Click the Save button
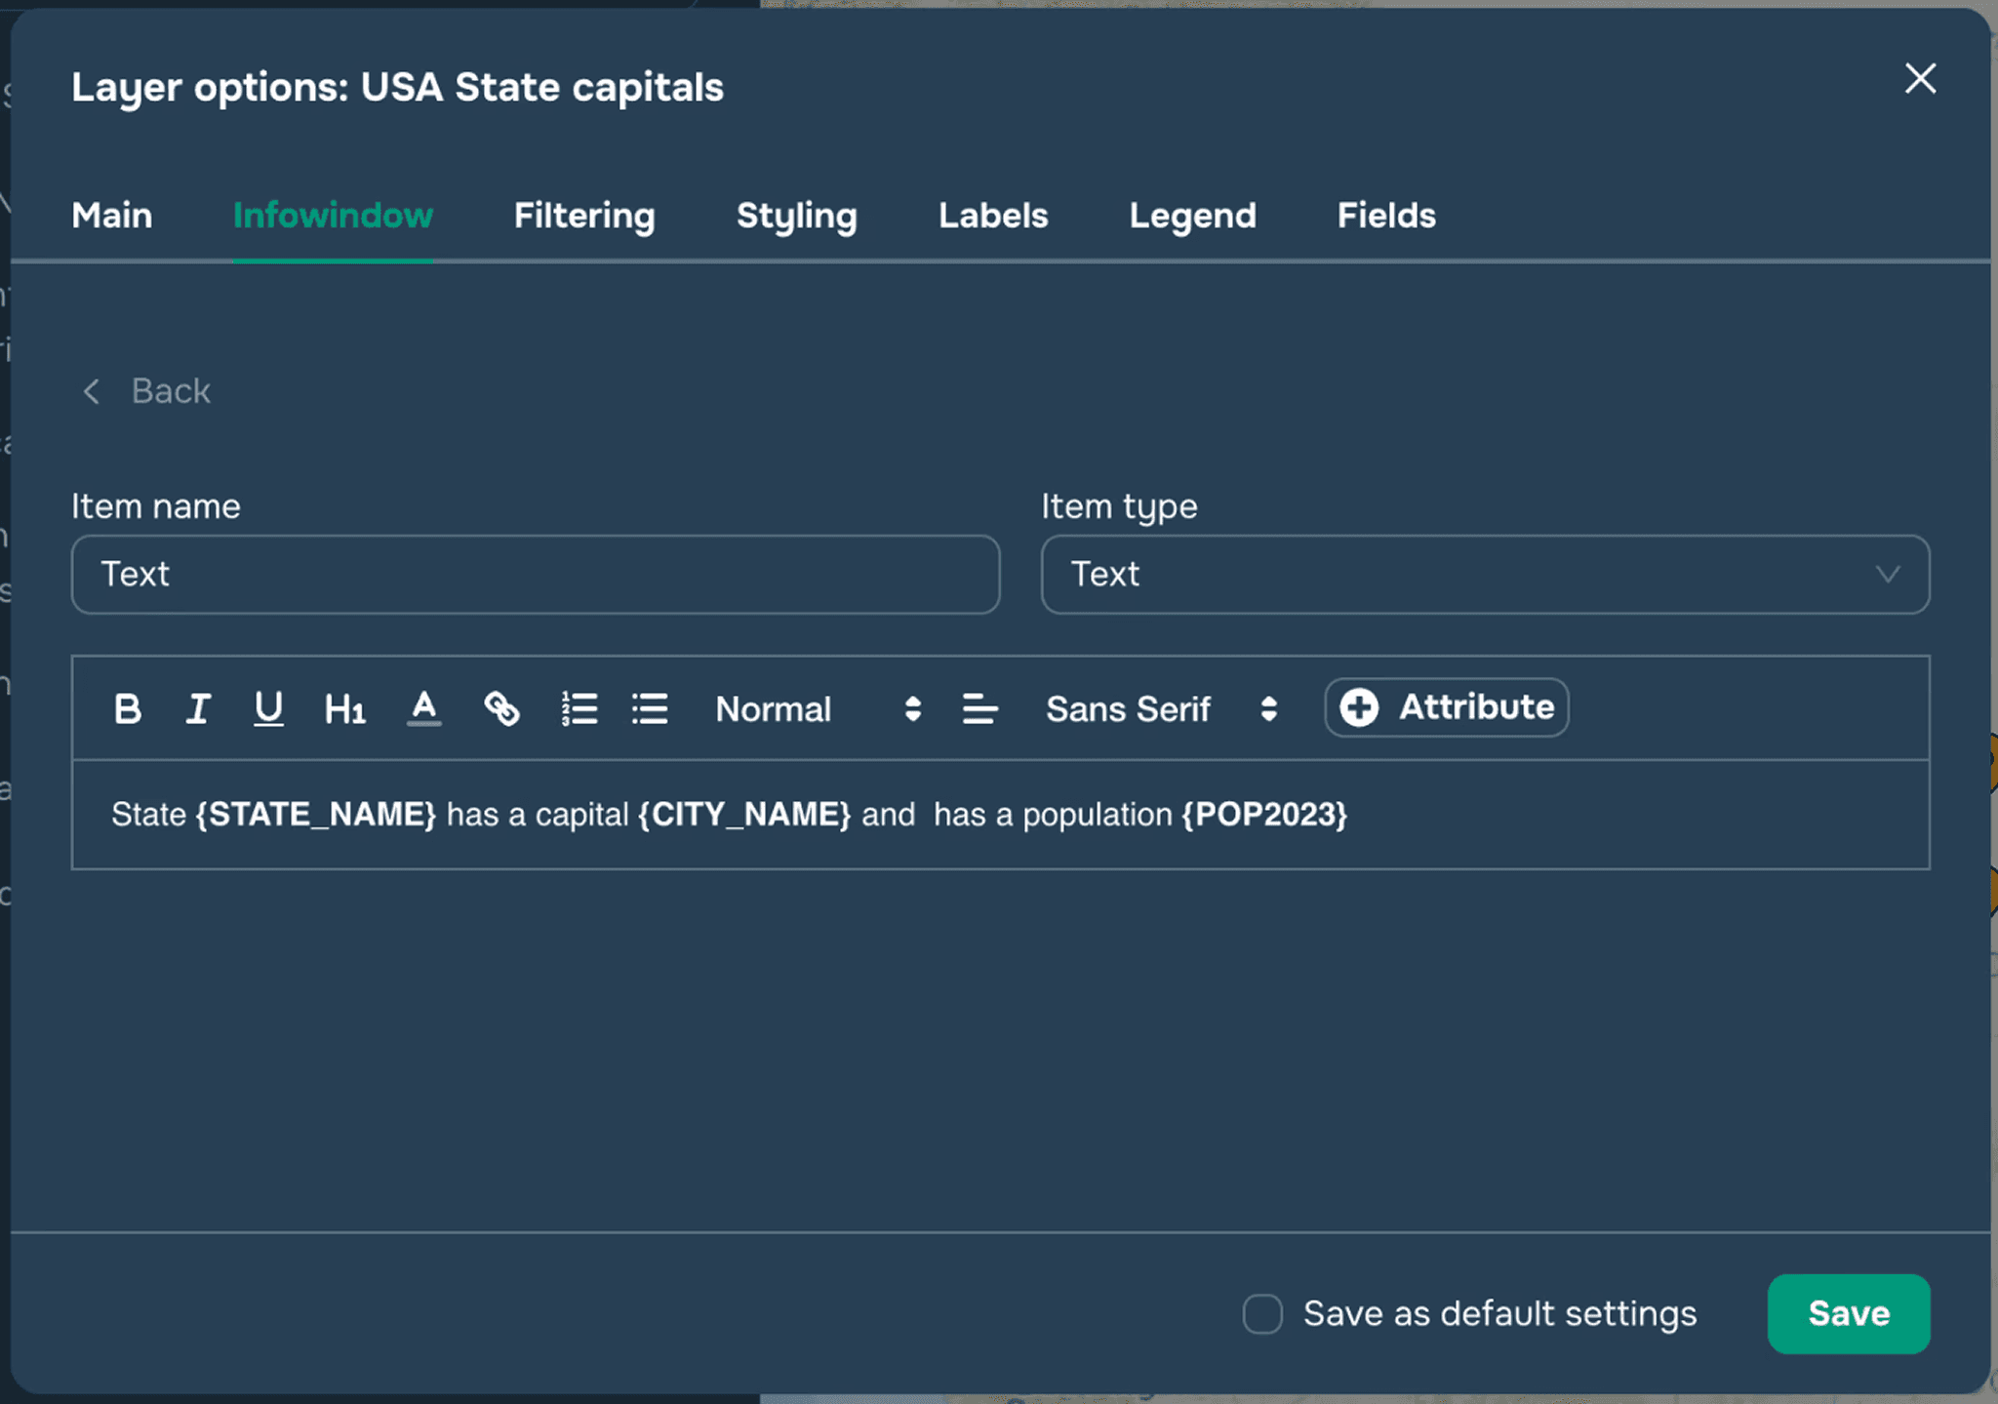This screenshot has height=1404, width=1998. coord(1848,1313)
